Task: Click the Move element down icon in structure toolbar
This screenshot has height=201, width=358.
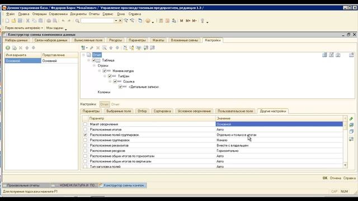Action: point(117,47)
